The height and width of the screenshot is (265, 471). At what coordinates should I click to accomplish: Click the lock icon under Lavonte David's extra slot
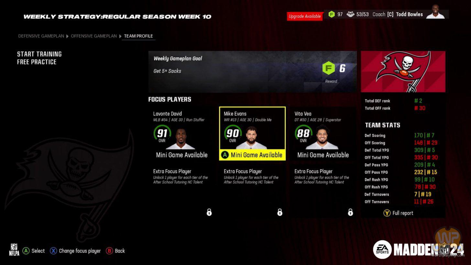pos(209,212)
